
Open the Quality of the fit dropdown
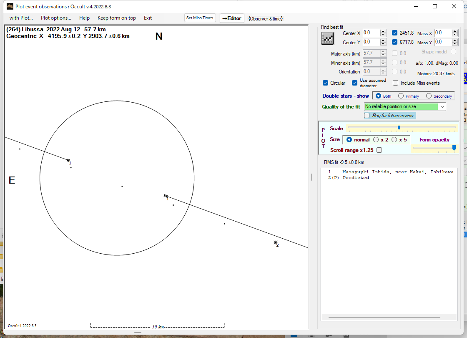(x=442, y=107)
